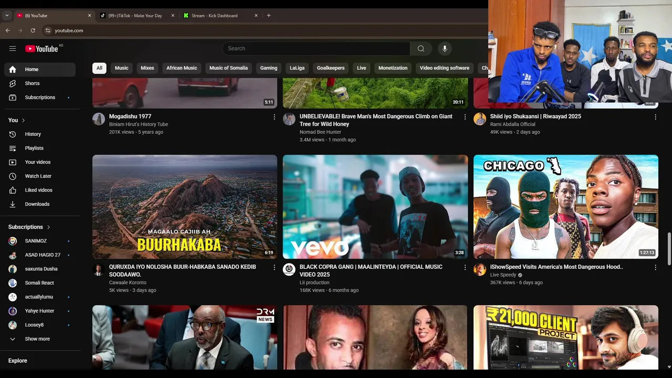The image size is (672, 378).
Task: Open Shorts in the sidebar
Action: point(40,83)
